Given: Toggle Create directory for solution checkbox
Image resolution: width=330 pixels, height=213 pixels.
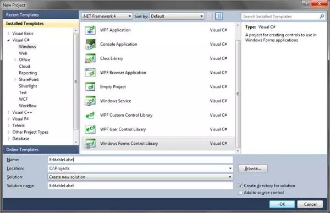Looking at the screenshot, I should click(240, 185).
